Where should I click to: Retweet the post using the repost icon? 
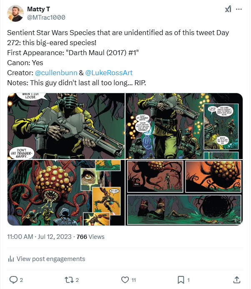pos(69,279)
